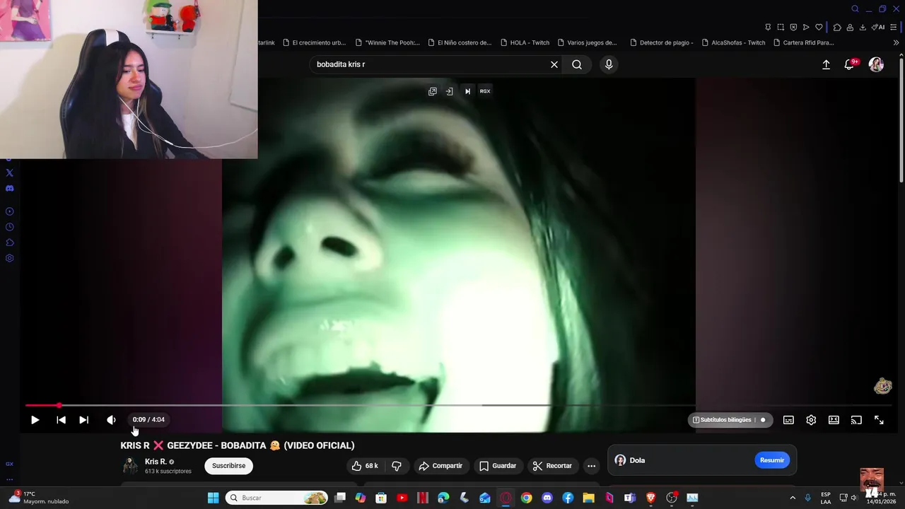The width and height of the screenshot is (905, 509).
Task: Open bookmark El Niño costero de...
Action: point(460,42)
